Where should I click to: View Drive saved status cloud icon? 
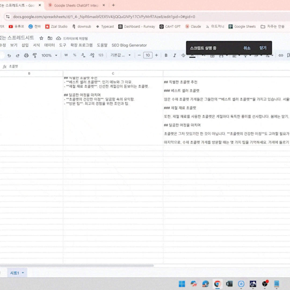click(x=59, y=38)
